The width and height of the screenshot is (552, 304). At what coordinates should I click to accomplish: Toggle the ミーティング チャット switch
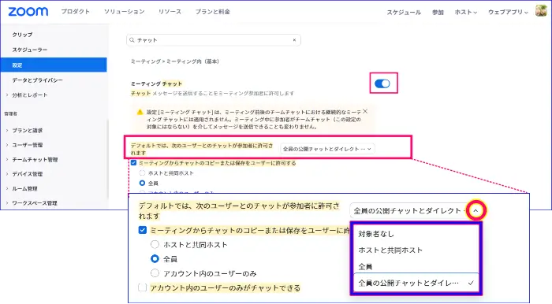(x=382, y=83)
